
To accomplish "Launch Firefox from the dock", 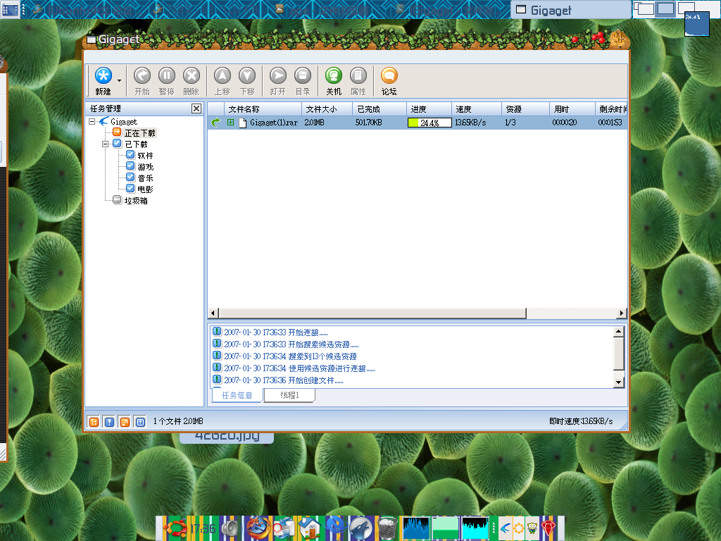I will (x=258, y=528).
